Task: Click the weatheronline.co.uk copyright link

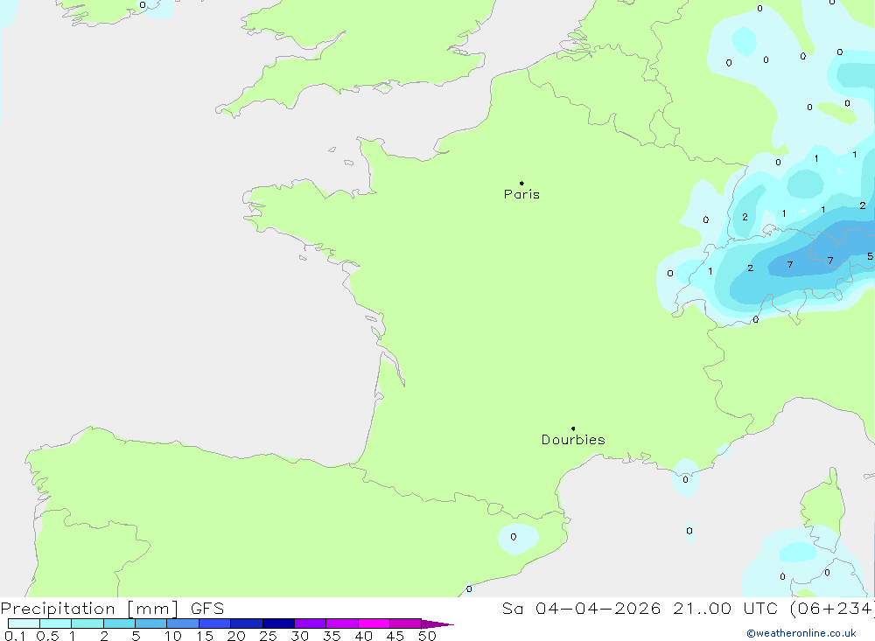Action: (x=801, y=633)
